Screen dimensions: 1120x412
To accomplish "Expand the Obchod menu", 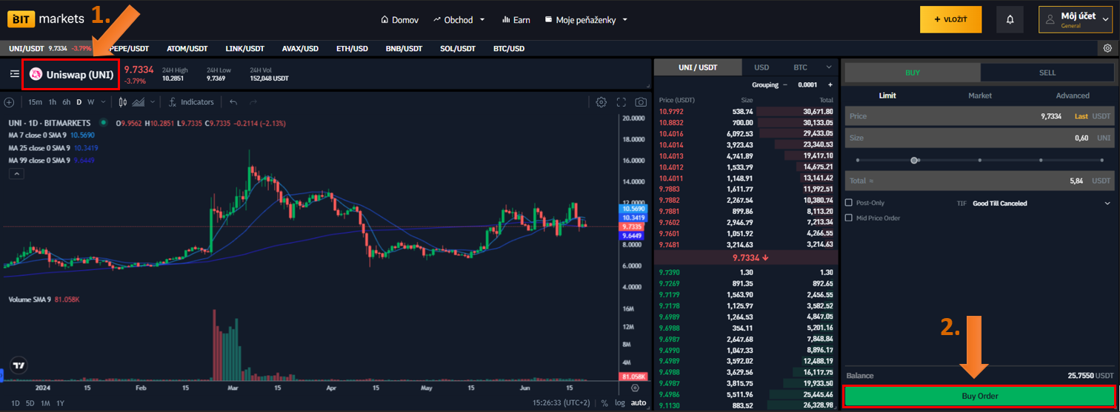I will click(459, 20).
